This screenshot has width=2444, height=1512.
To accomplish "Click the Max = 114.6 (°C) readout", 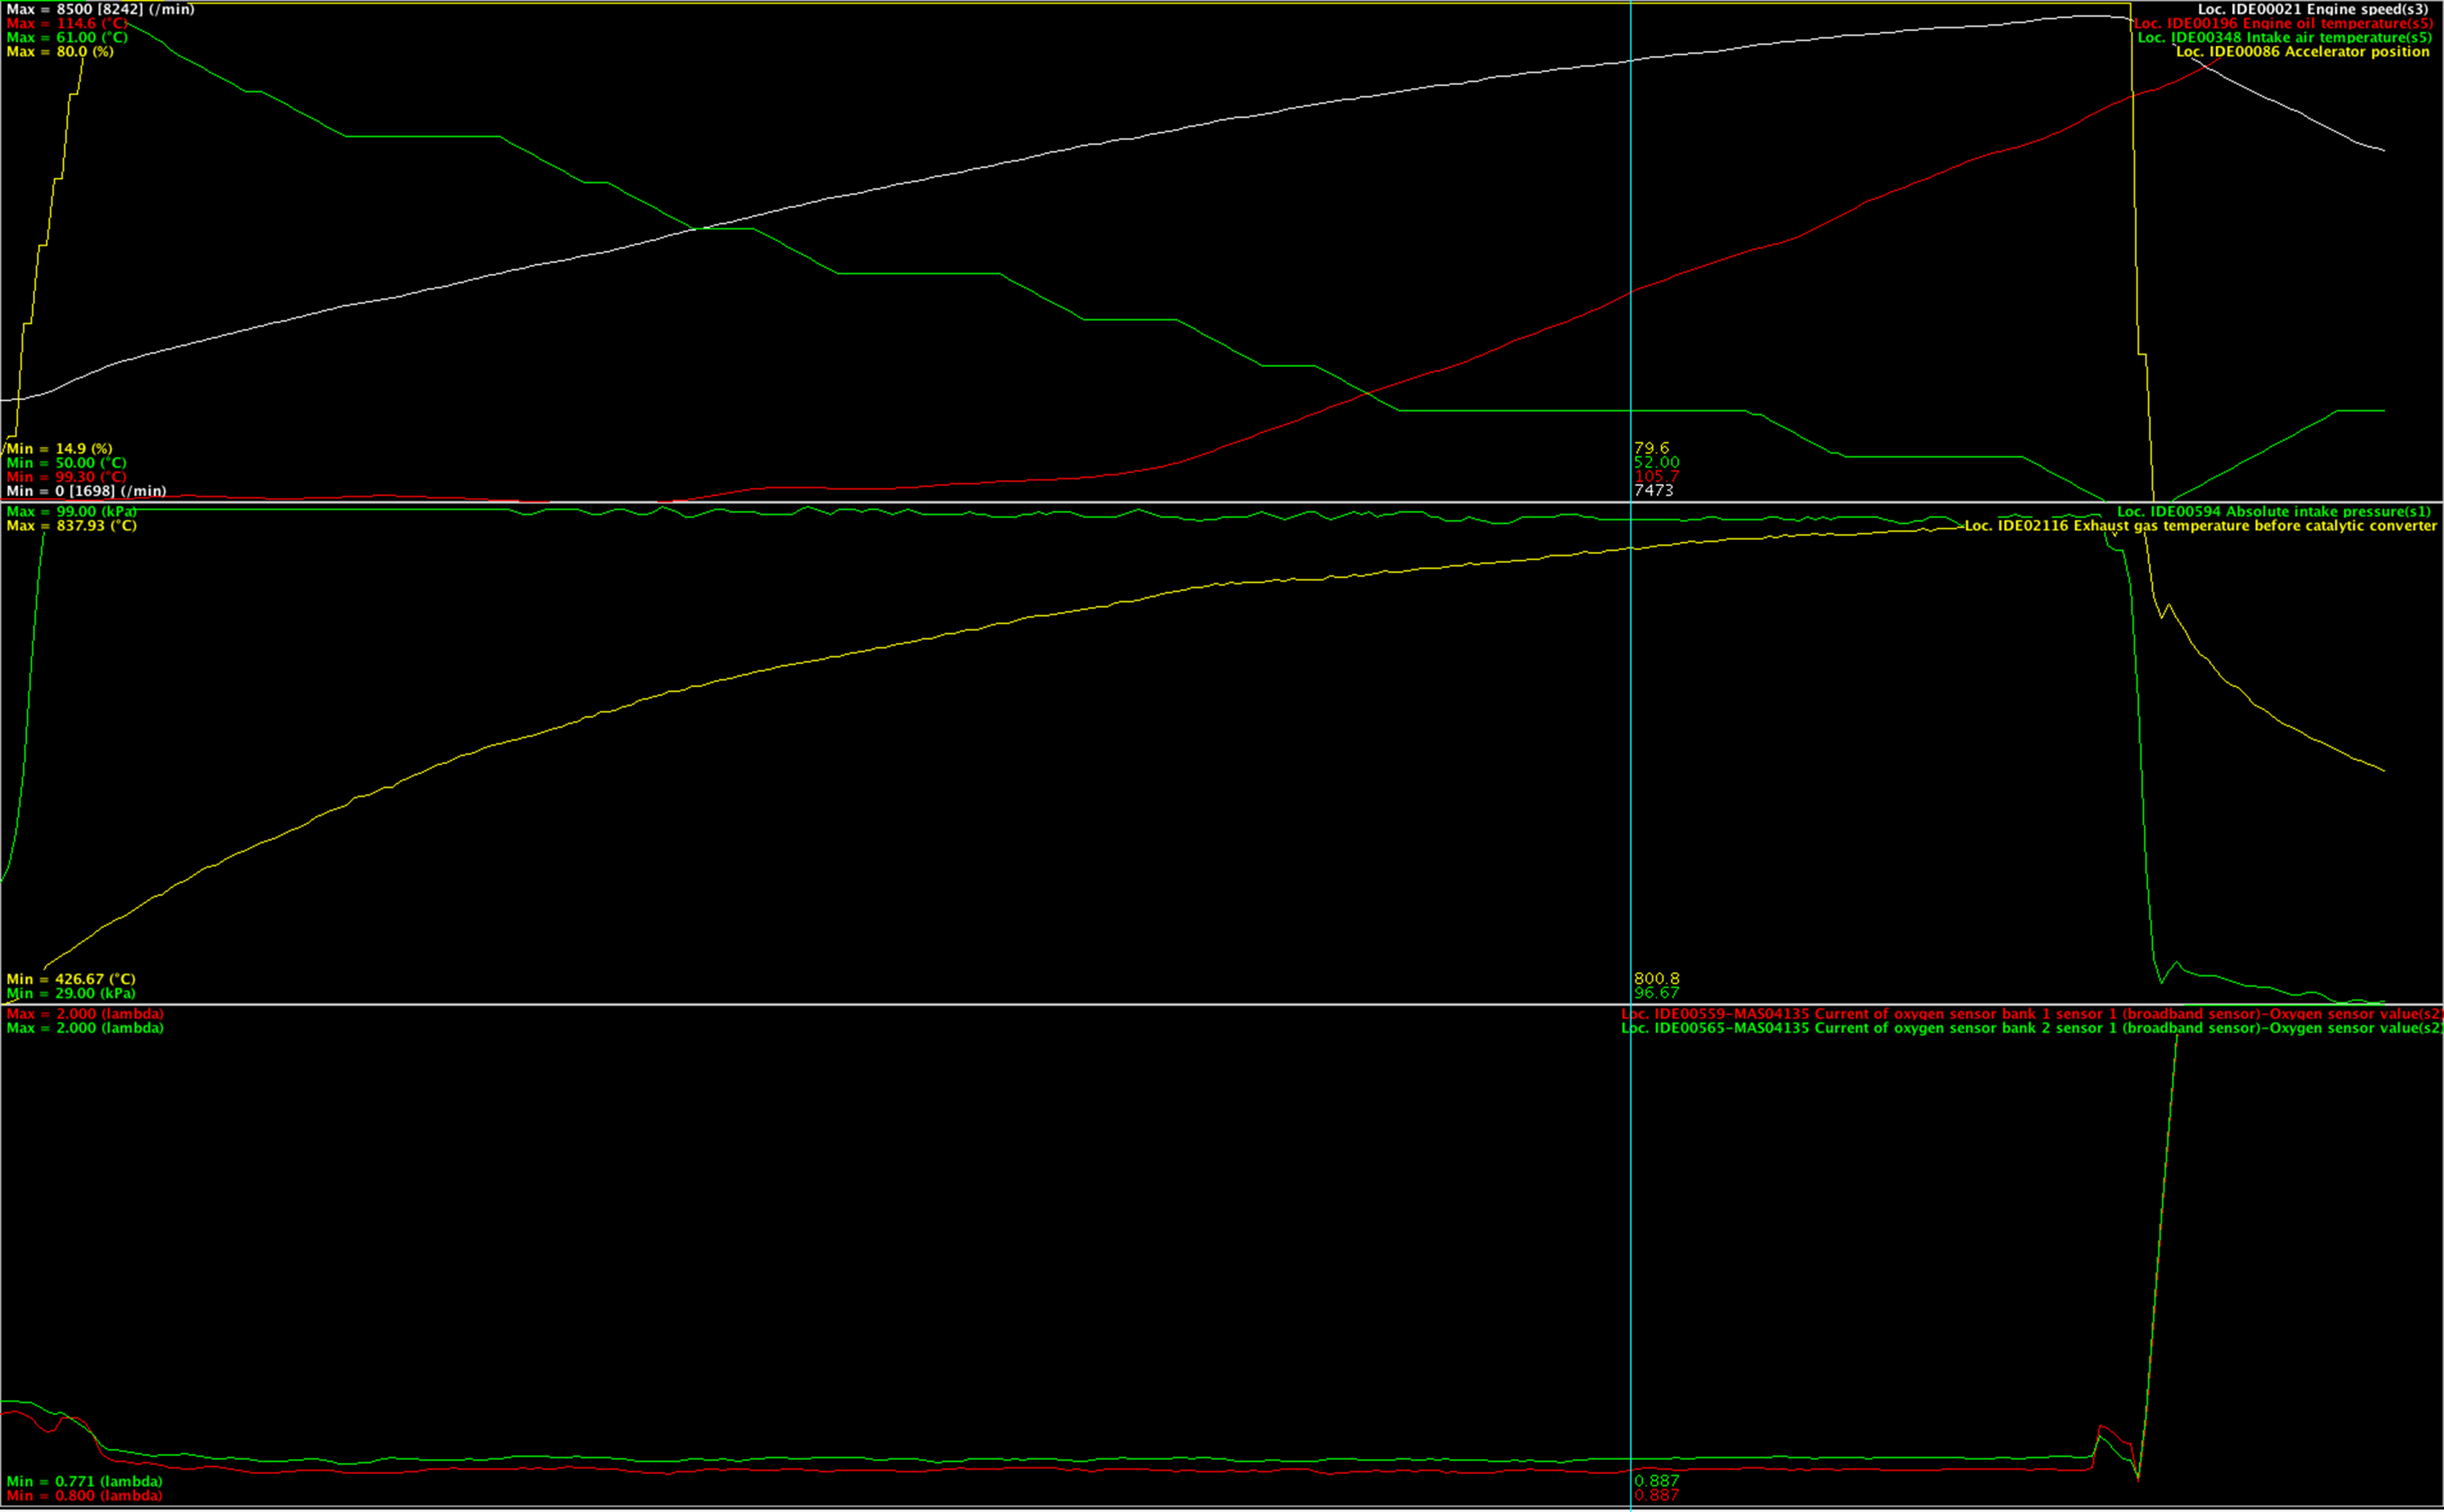I will (67, 23).
